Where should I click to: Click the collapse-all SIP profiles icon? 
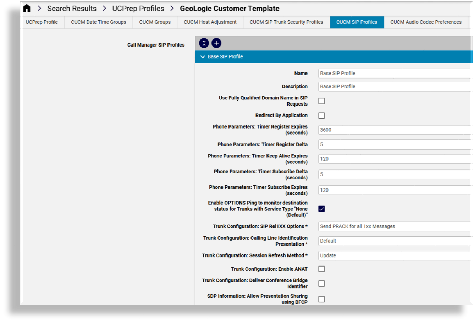pos(204,43)
